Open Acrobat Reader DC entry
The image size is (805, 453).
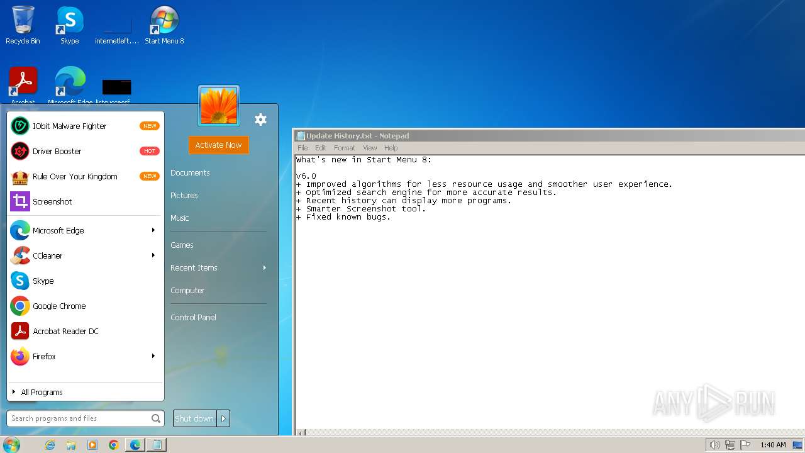(x=85, y=331)
